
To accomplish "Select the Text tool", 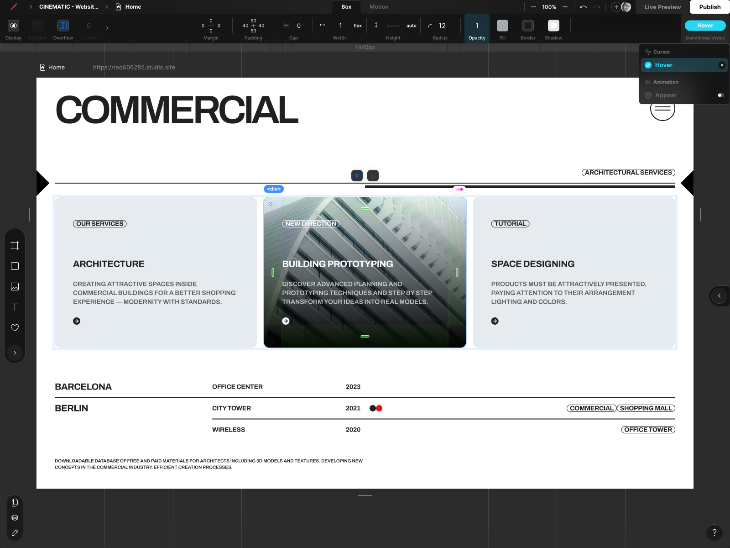I will coord(15,307).
